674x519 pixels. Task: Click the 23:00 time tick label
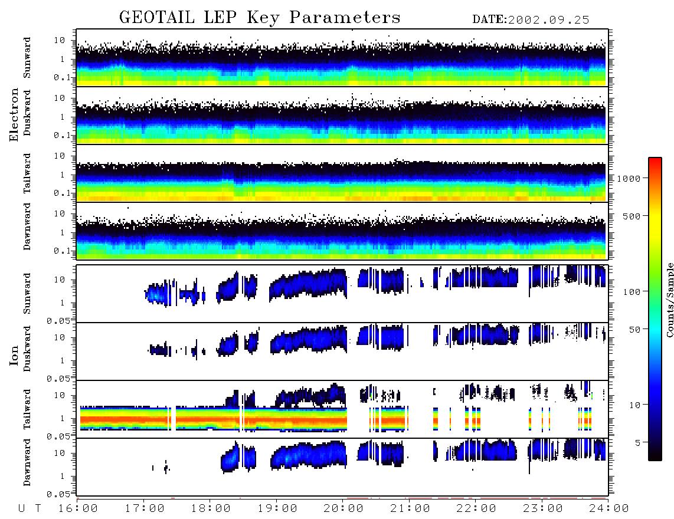point(543,509)
